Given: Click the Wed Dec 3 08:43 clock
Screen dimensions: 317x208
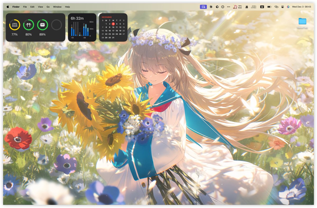Looking at the screenshot, I should [301, 7].
